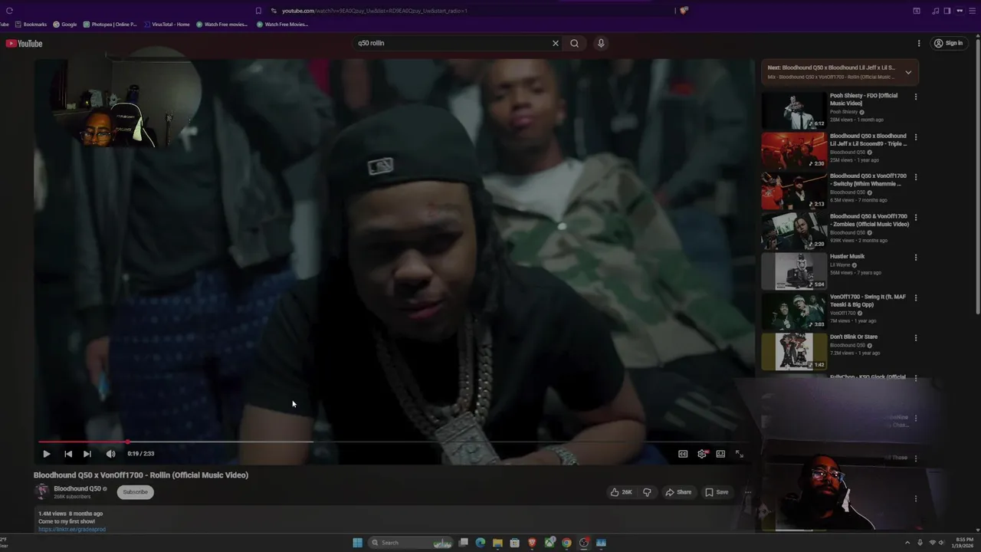Open the player settings gear
The height and width of the screenshot is (552, 981).
click(702, 454)
